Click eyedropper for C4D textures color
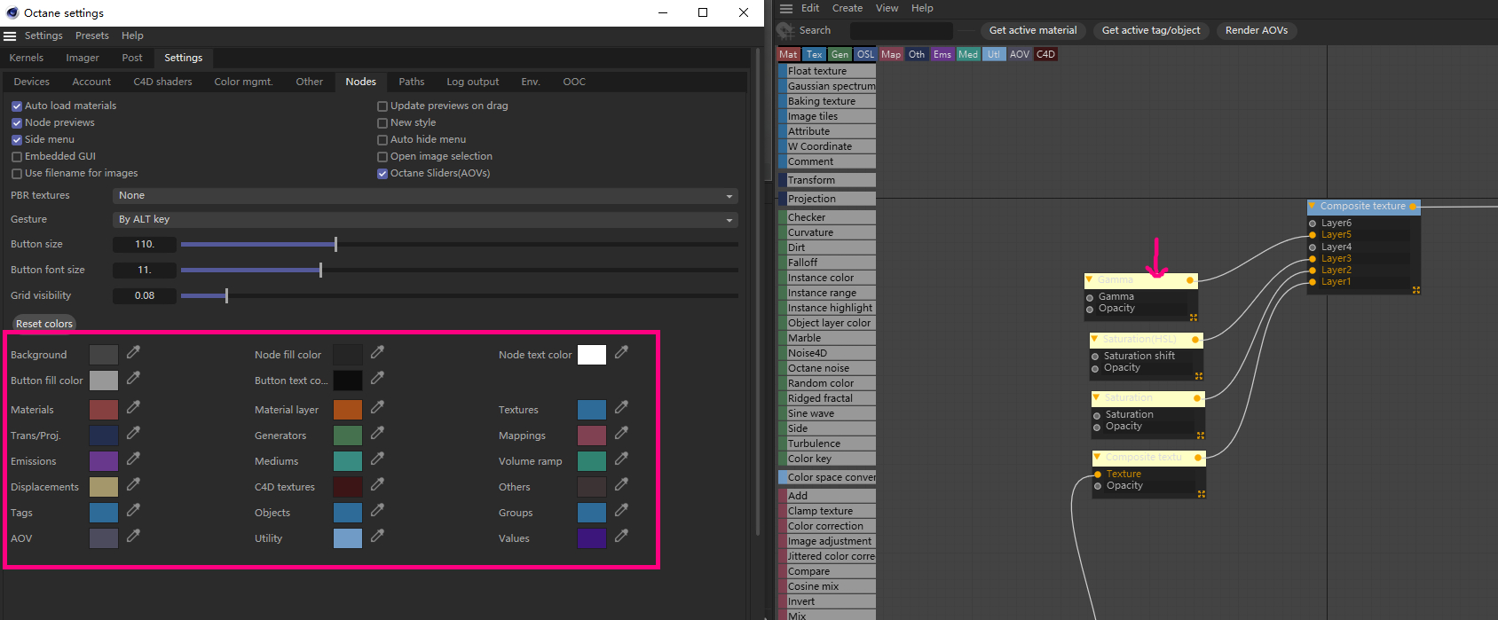 (377, 485)
